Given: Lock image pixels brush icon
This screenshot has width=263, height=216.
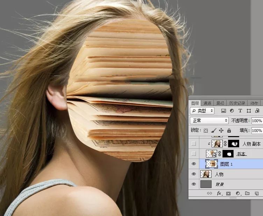Looking at the screenshot, I should (x=214, y=131).
